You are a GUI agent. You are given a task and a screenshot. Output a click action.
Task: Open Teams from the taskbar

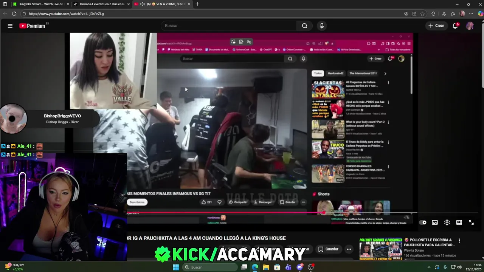click(x=289, y=267)
